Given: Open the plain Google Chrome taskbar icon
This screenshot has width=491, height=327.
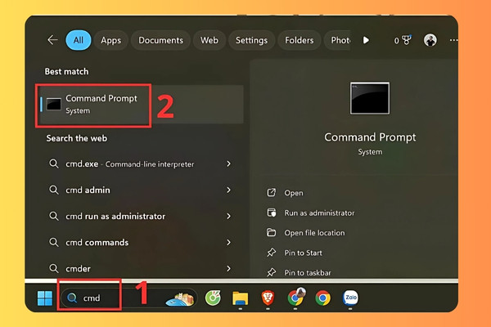Looking at the screenshot, I should coord(323,298).
